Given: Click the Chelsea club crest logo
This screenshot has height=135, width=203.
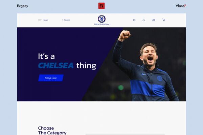Looking at the screenshot, I should [x=101, y=19].
